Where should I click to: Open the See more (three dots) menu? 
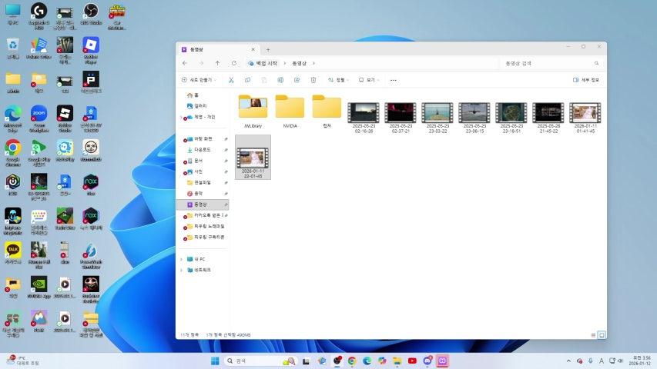coord(393,80)
